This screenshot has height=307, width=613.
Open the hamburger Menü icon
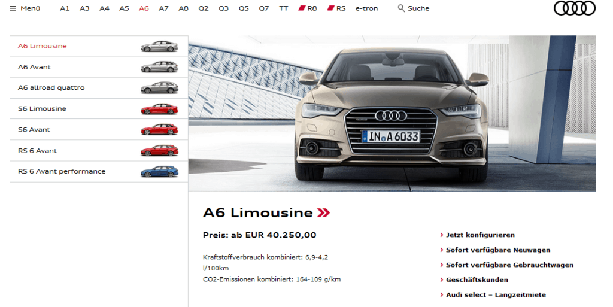point(13,8)
